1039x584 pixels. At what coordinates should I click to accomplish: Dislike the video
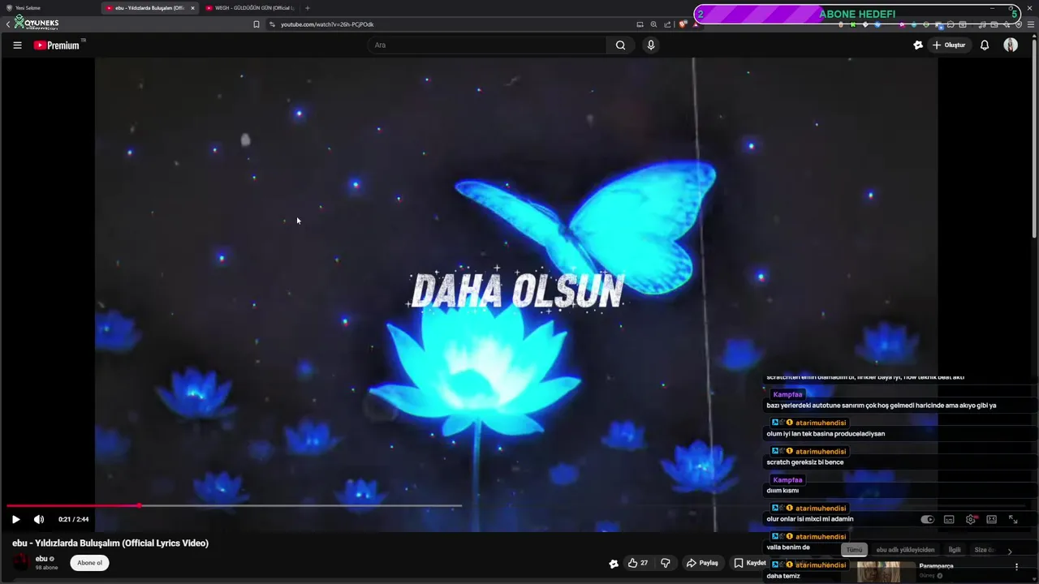(666, 563)
